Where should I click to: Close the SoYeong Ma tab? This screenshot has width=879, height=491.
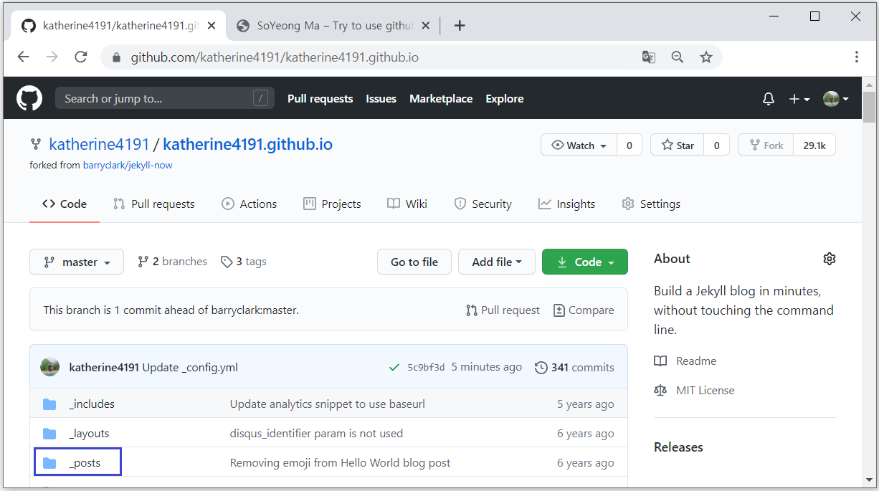click(x=425, y=26)
